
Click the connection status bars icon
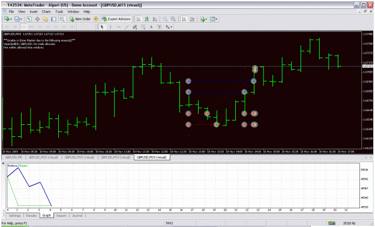click(x=331, y=223)
